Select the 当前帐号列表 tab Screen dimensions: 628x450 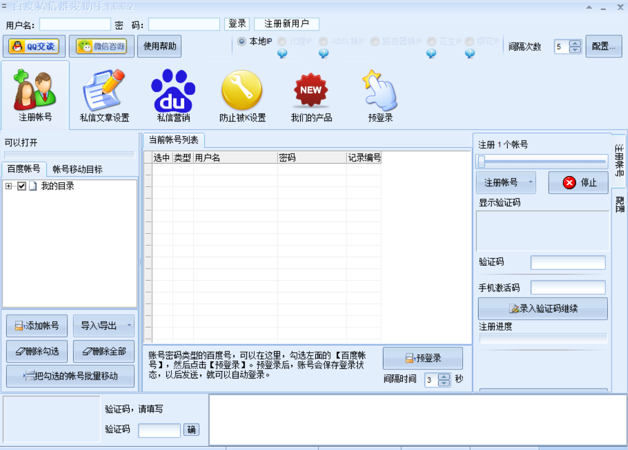click(173, 140)
